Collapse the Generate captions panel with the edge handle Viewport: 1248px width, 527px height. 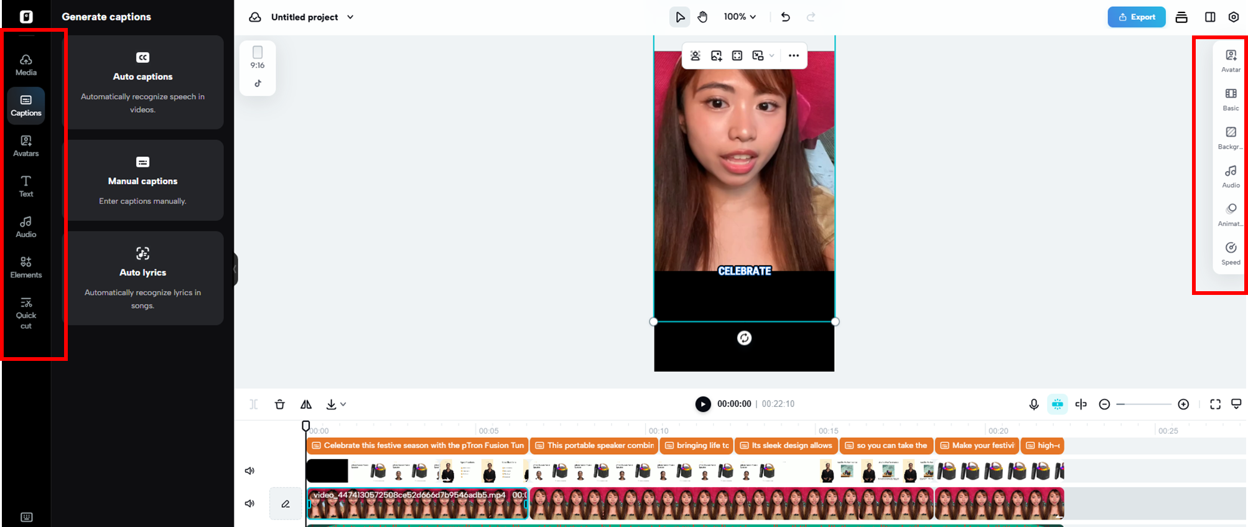tap(236, 269)
